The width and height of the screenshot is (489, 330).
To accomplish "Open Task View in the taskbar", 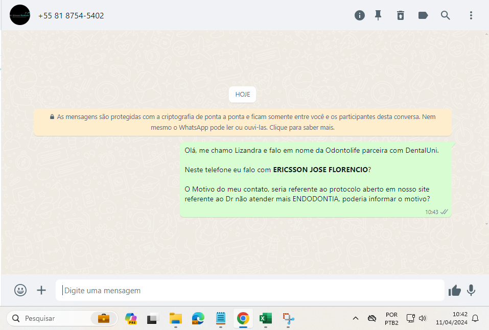I will coord(153,318).
